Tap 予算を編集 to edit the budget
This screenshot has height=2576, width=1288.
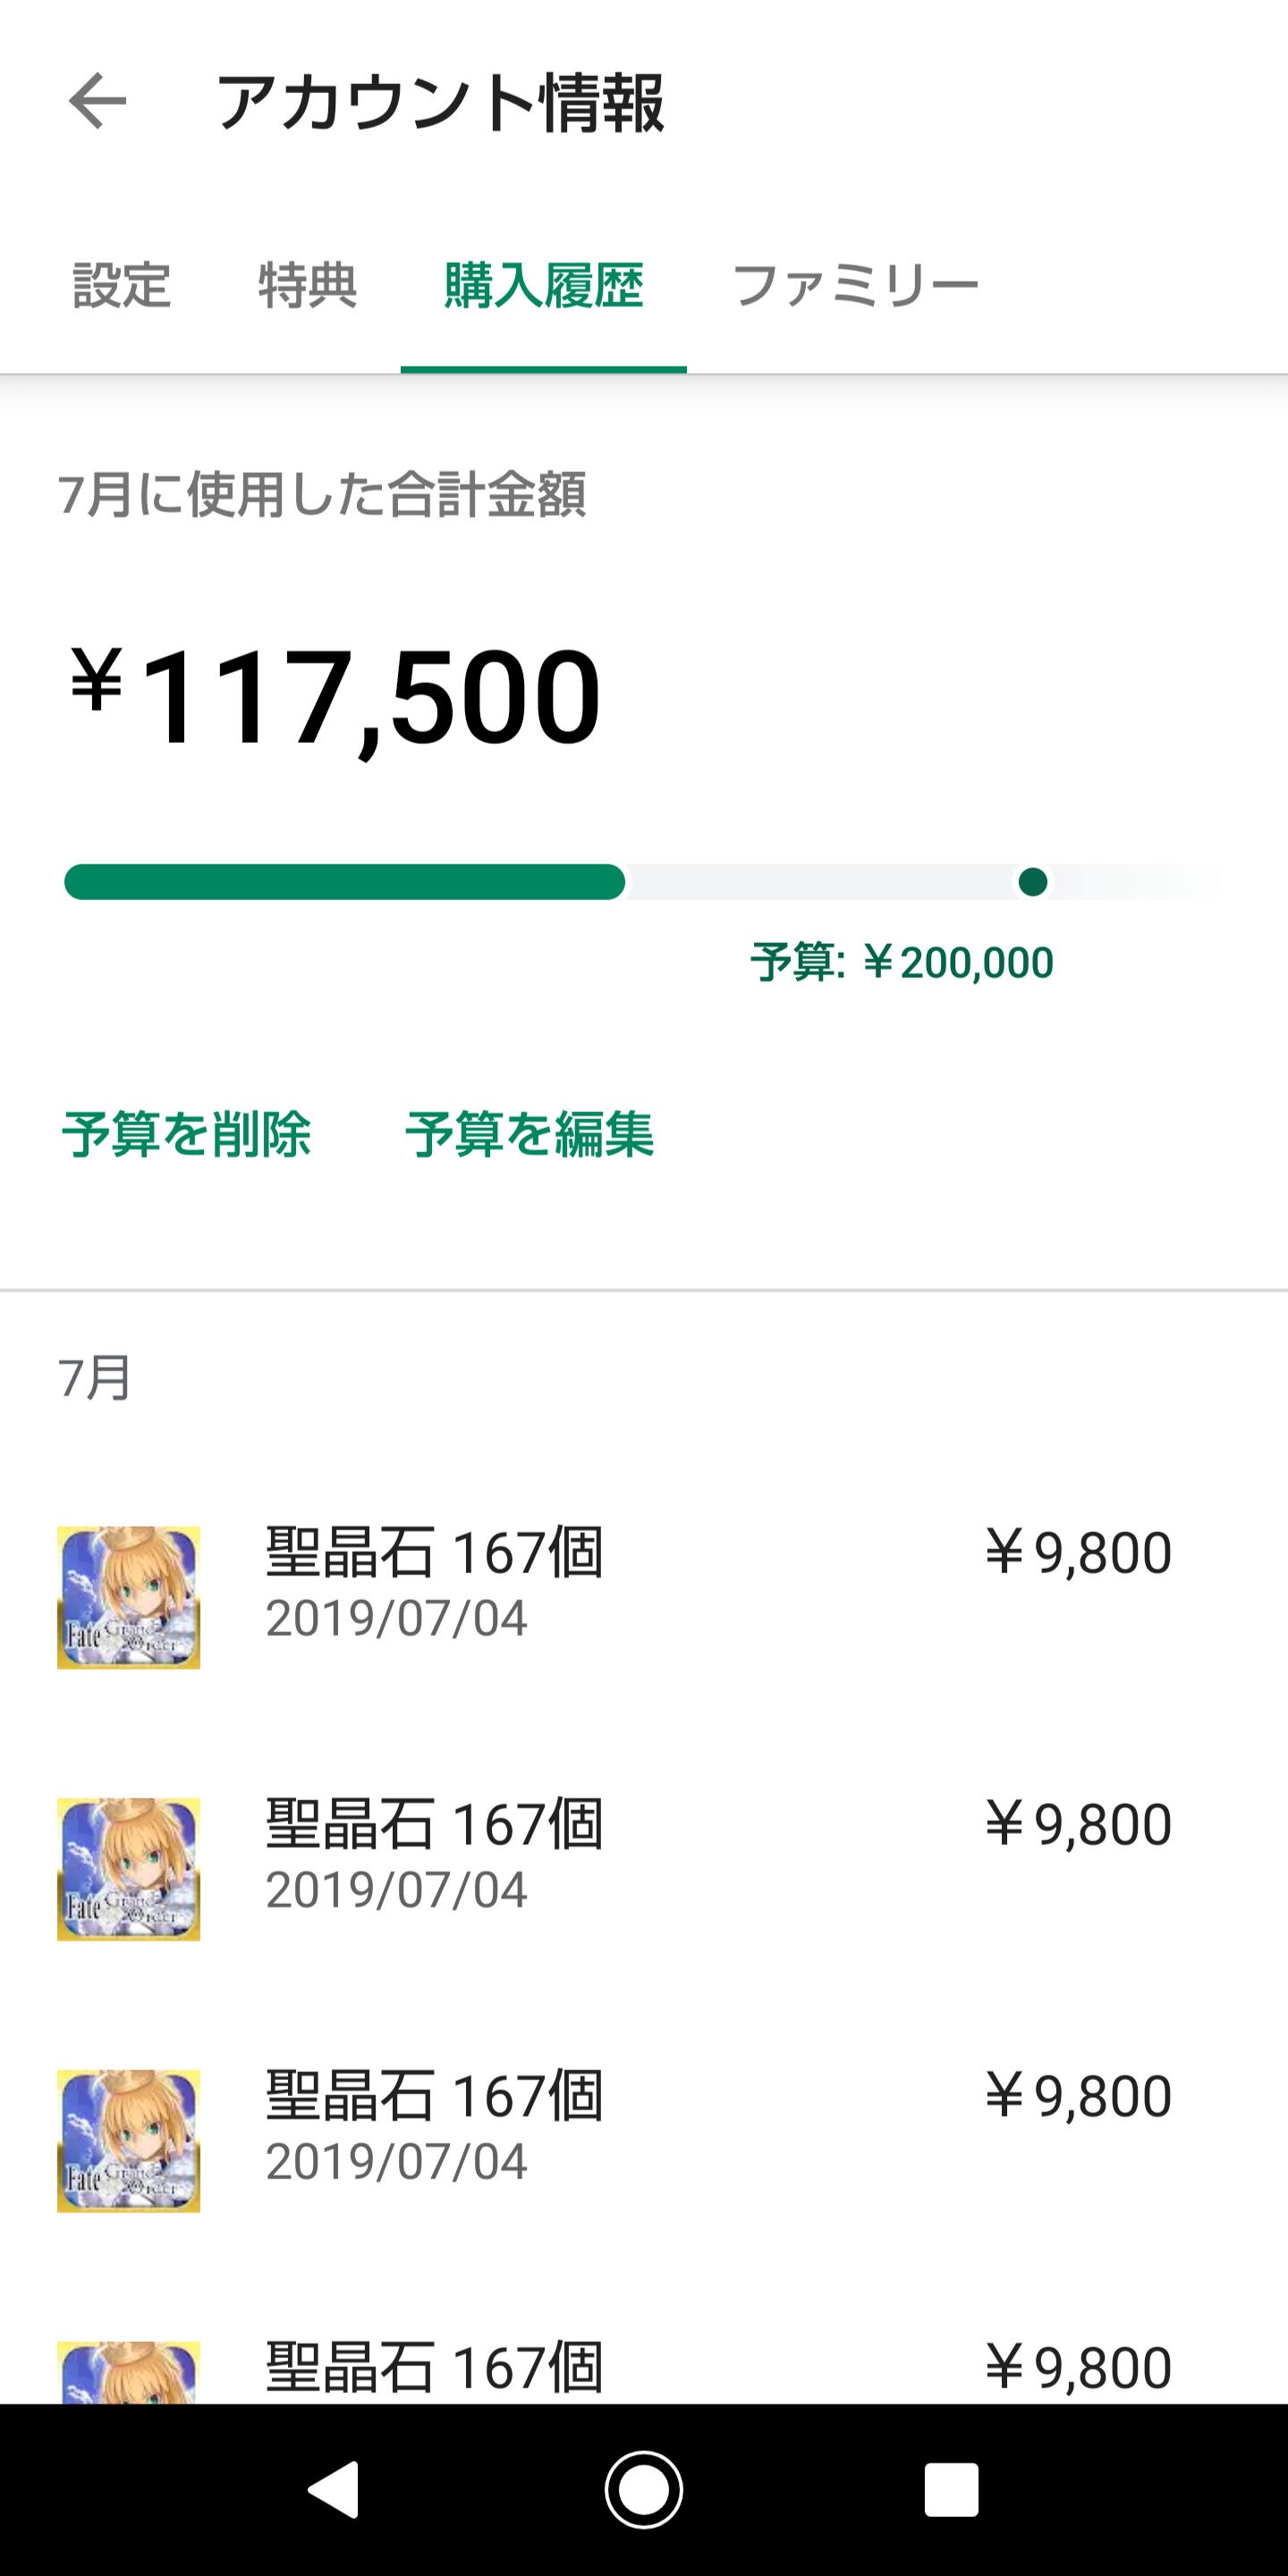pos(530,1134)
